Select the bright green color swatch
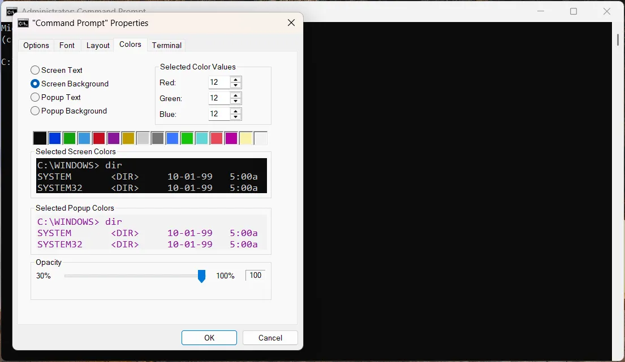This screenshot has height=362, width=625. click(x=187, y=138)
